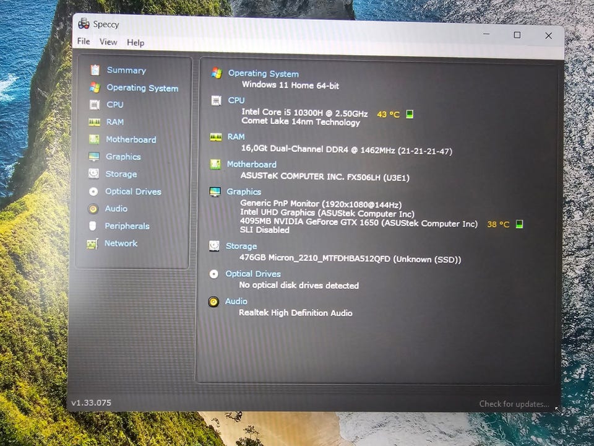Viewport: 594px width, 446px height.
Task: Click the CPU chip icon in summary panel
Action: pyautogui.click(x=216, y=100)
